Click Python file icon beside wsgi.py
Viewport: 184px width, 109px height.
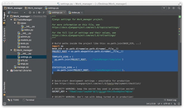point(19,64)
